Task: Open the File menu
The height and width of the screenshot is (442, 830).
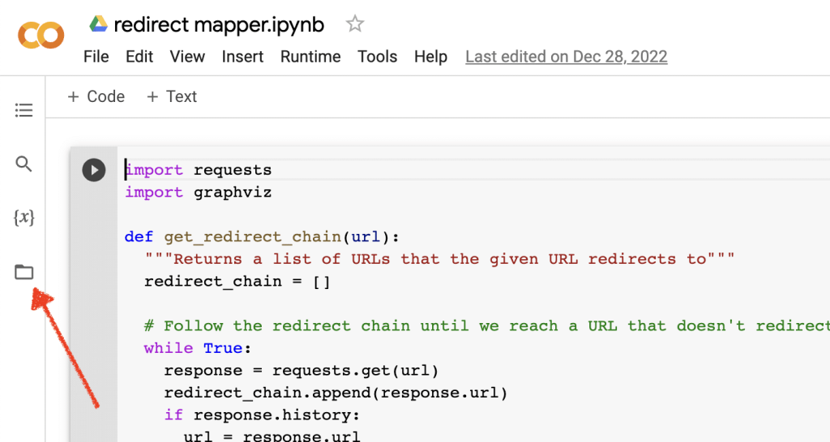Action: tap(96, 57)
